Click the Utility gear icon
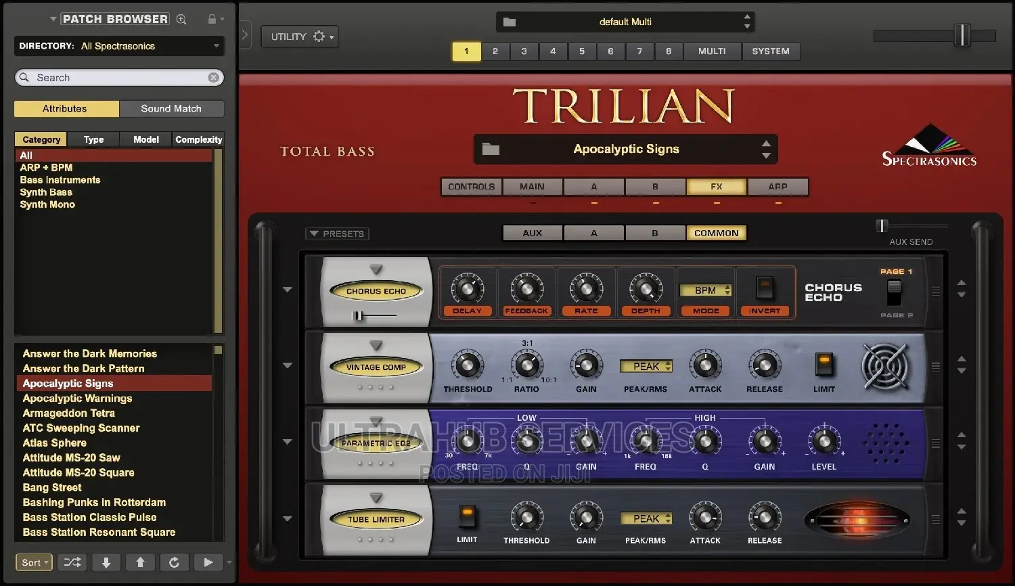Screen dimensions: 1015x586 pos(319,37)
